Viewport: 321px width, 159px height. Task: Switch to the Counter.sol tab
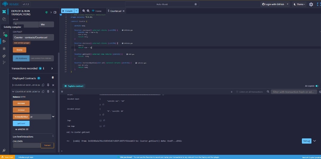click(116, 11)
